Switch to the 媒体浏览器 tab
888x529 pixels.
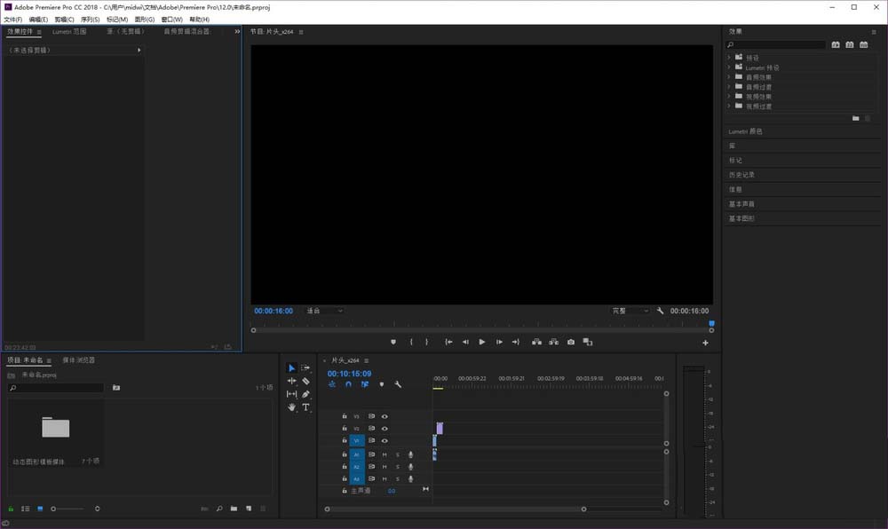coord(79,360)
